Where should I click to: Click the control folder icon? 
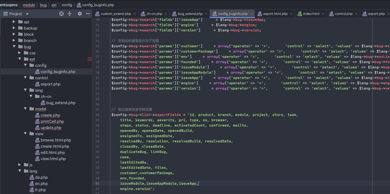(31, 78)
